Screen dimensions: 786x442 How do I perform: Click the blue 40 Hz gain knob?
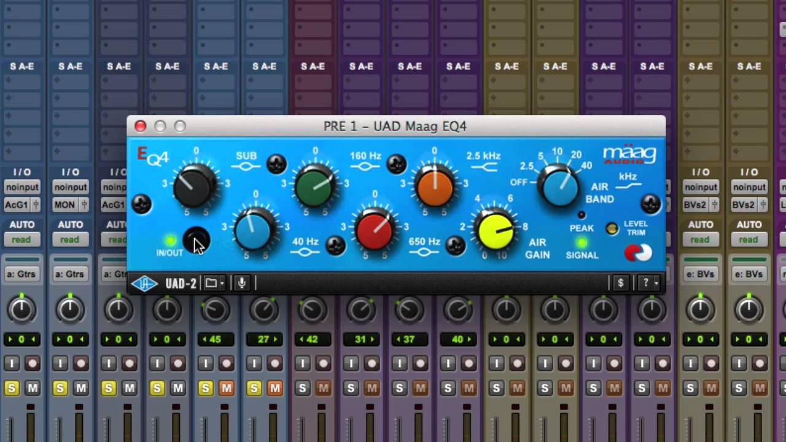pos(254,230)
